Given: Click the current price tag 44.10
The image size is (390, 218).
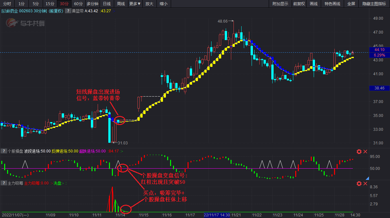Looking at the screenshot, I should [379, 50].
